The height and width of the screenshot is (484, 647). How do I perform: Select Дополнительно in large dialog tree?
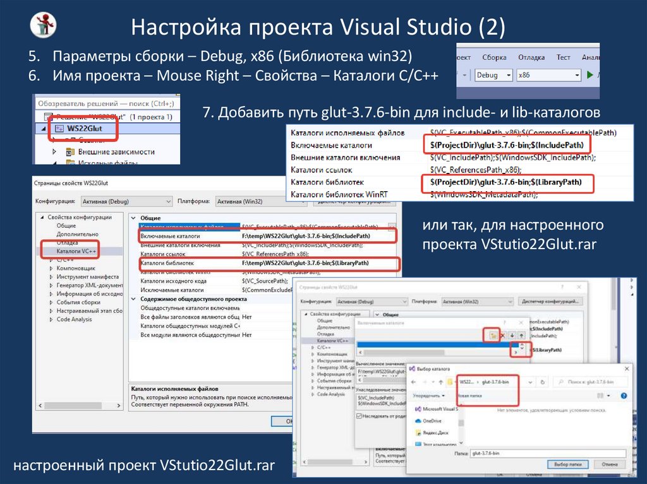[77, 233]
